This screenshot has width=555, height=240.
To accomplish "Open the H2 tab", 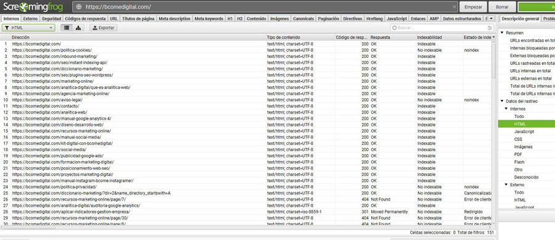I will coord(240,19).
